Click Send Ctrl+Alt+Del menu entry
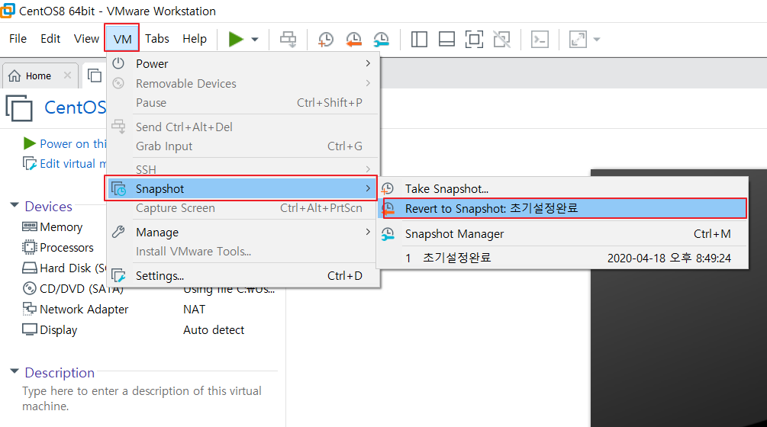 243,127
